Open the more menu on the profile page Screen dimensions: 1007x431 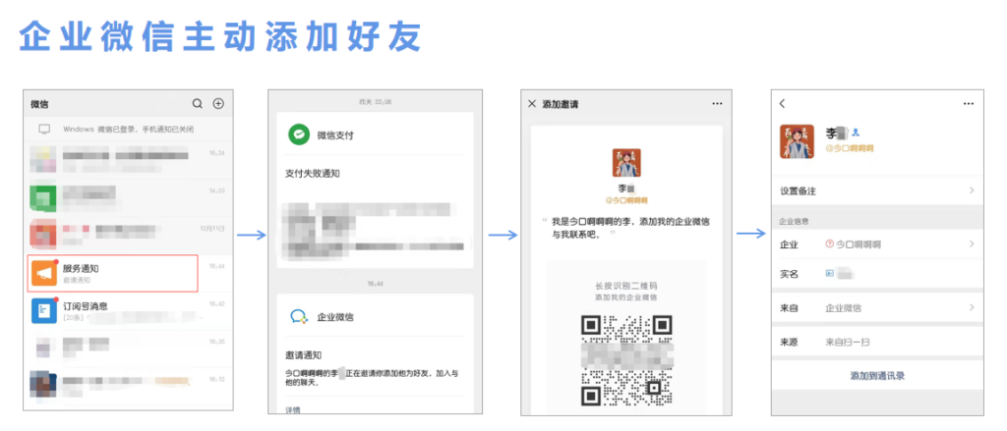coord(969,104)
